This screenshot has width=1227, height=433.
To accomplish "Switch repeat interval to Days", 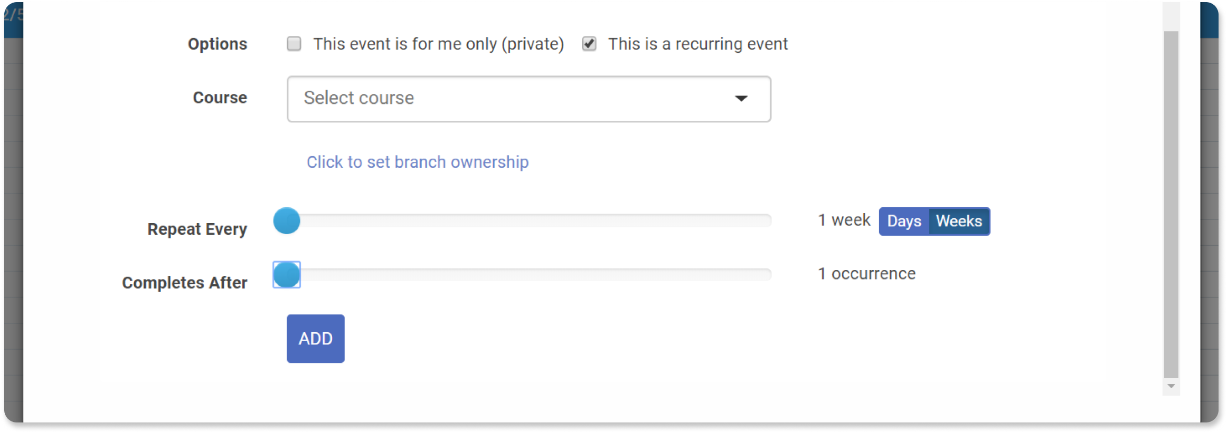I will point(904,222).
